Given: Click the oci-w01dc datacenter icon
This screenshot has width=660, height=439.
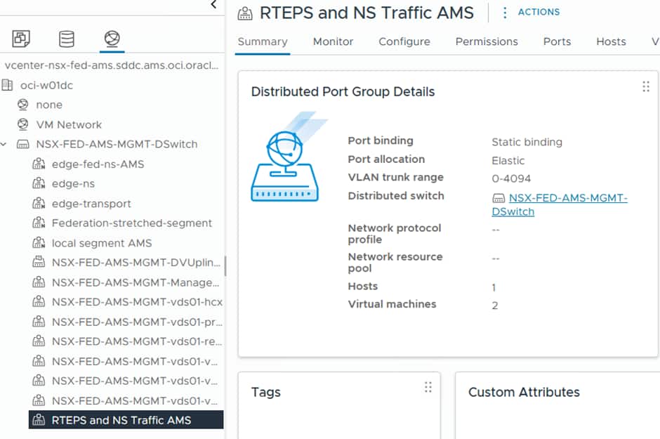Looking at the screenshot, I should point(7,85).
